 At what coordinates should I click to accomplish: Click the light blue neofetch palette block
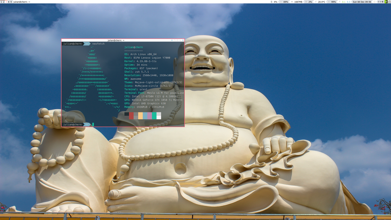coord(145,116)
